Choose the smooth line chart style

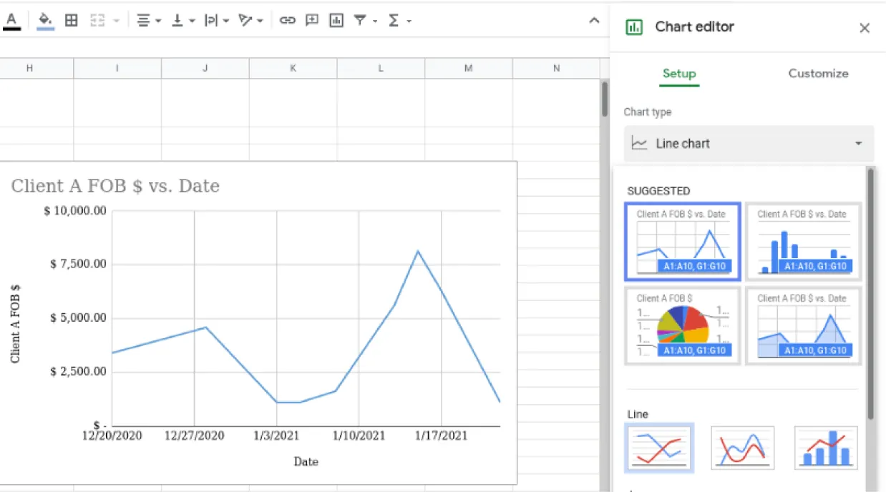point(742,447)
